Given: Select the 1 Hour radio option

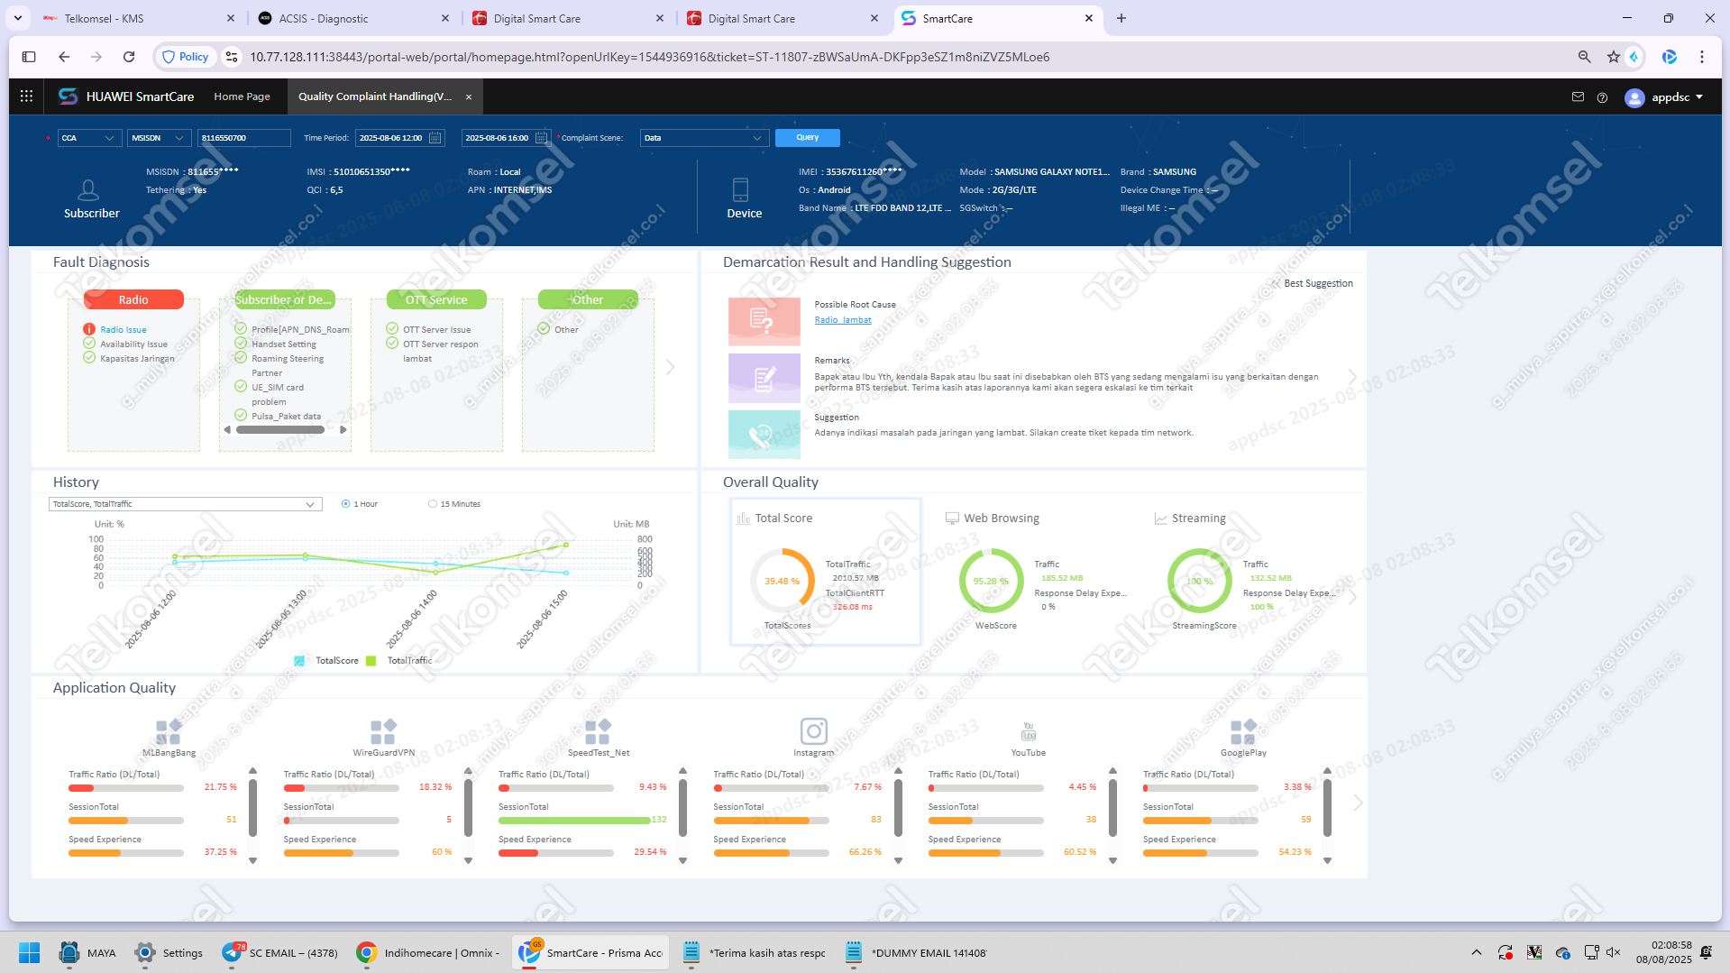Looking at the screenshot, I should pyautogui.click(x=345, y=504).
